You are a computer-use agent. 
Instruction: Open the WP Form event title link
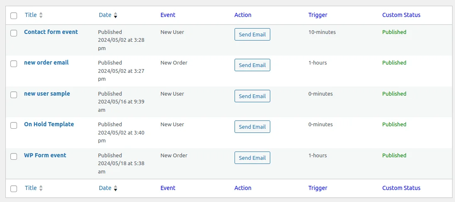pyautogui.click(x=45, y=155)
